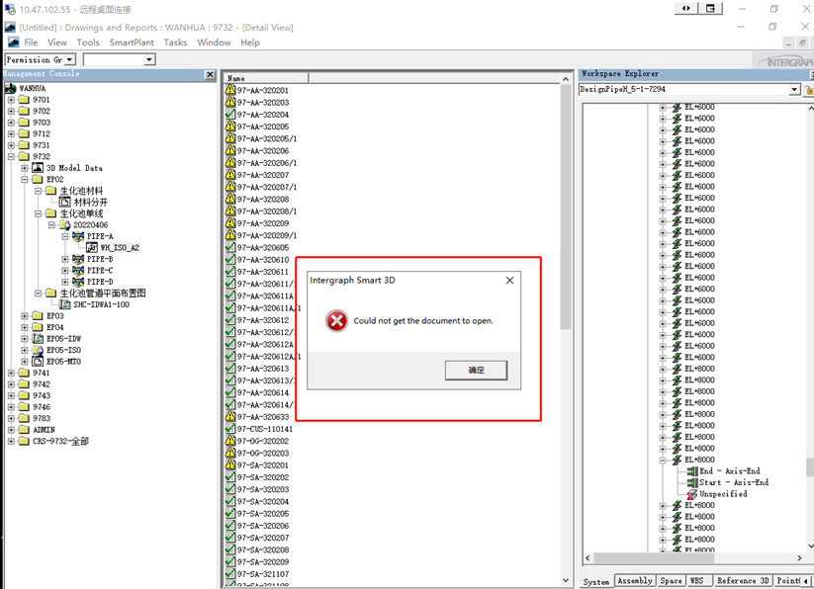The image size is (814, 589).
Task: Click warning icon of 97-AA-320201
Action: (x=230, y=89)
